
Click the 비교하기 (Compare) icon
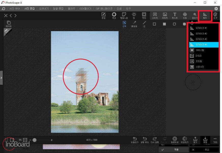click(185, 140)
